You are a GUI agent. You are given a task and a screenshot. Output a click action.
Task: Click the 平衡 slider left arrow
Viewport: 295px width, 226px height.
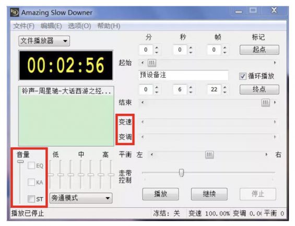[x=151, y=154]
